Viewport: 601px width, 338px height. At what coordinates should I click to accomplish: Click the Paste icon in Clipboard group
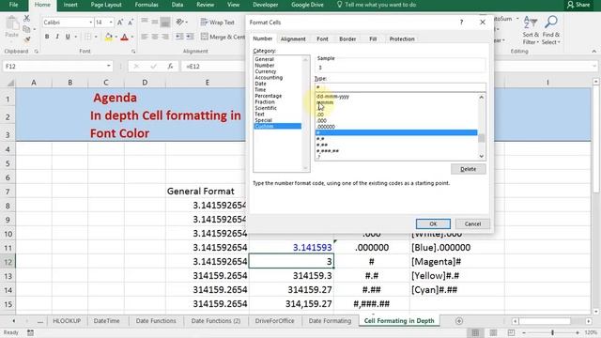(12, 23)
